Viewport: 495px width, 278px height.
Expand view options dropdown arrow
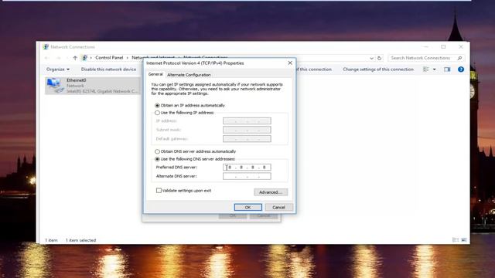pos(435,69)
